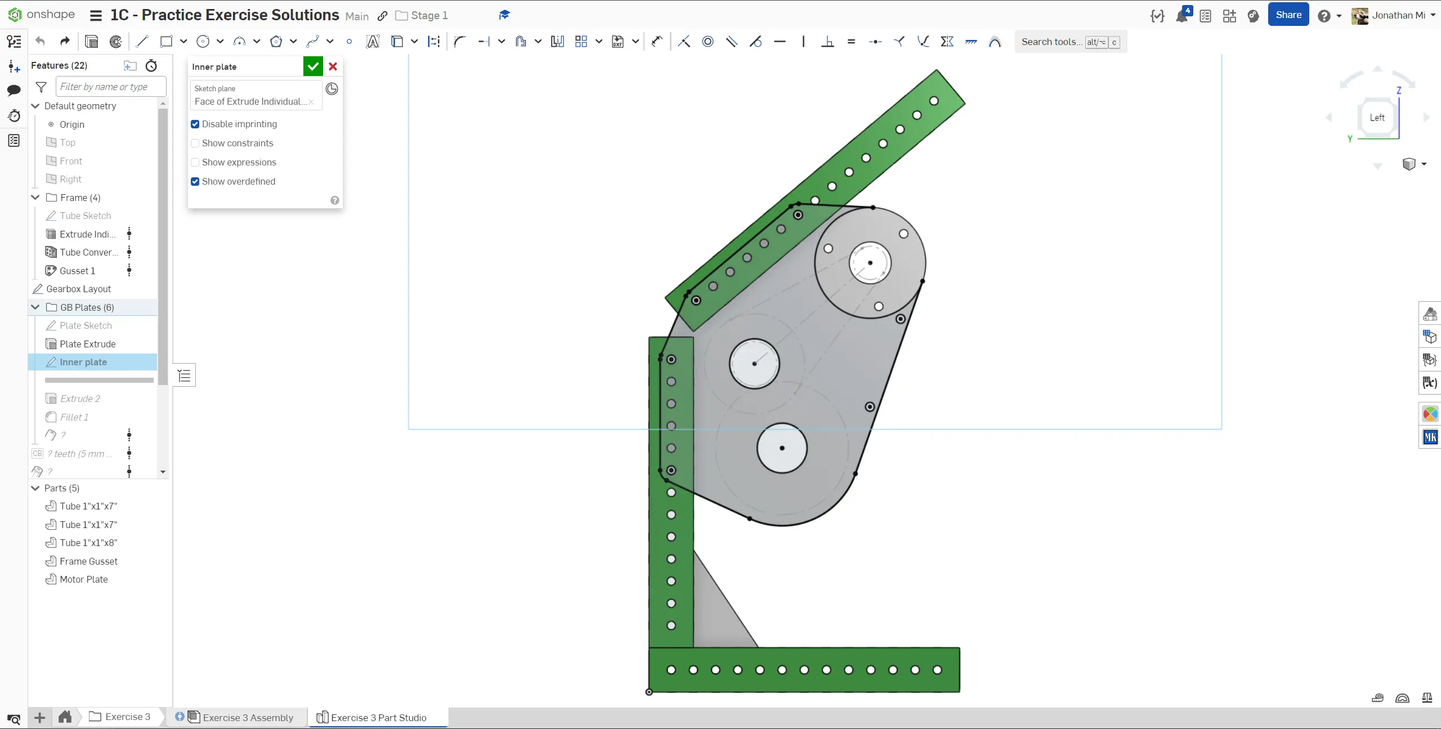Open the rectangle tool dropdown arrow

(184, 41)
